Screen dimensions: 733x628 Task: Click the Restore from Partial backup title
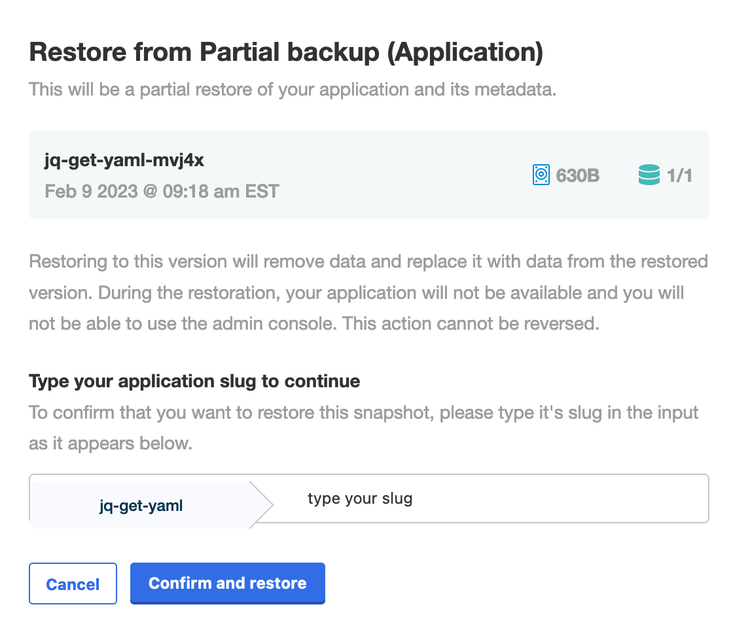pos(286,52)
